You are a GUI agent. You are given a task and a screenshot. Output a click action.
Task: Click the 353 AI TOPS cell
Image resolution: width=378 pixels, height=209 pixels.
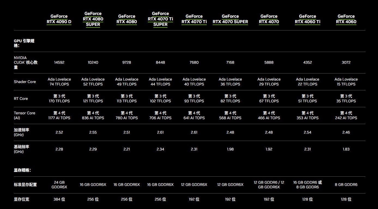pos(307,116)
